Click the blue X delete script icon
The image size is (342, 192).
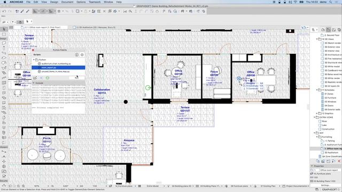point(41,78)
